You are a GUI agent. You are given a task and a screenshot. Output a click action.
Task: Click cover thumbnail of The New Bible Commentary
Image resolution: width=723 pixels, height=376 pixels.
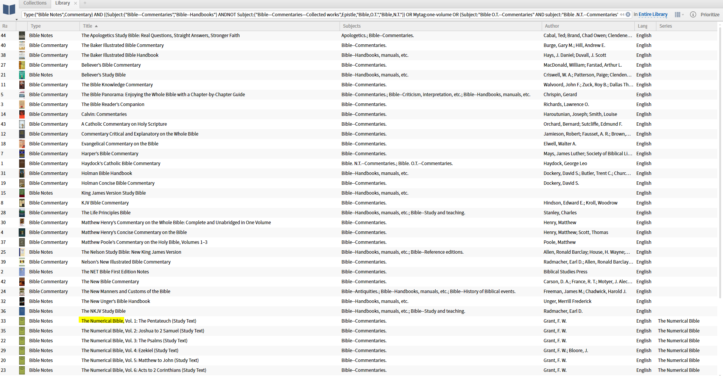click(22, 282)
